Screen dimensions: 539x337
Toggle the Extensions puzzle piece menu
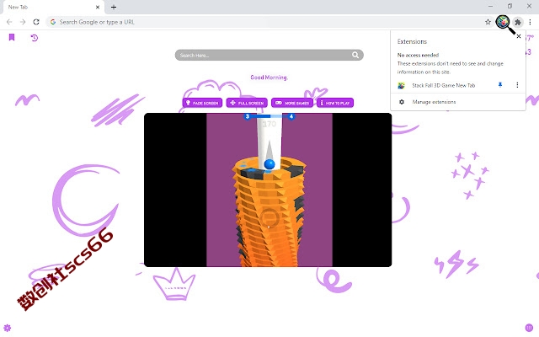tap(518, 22)
